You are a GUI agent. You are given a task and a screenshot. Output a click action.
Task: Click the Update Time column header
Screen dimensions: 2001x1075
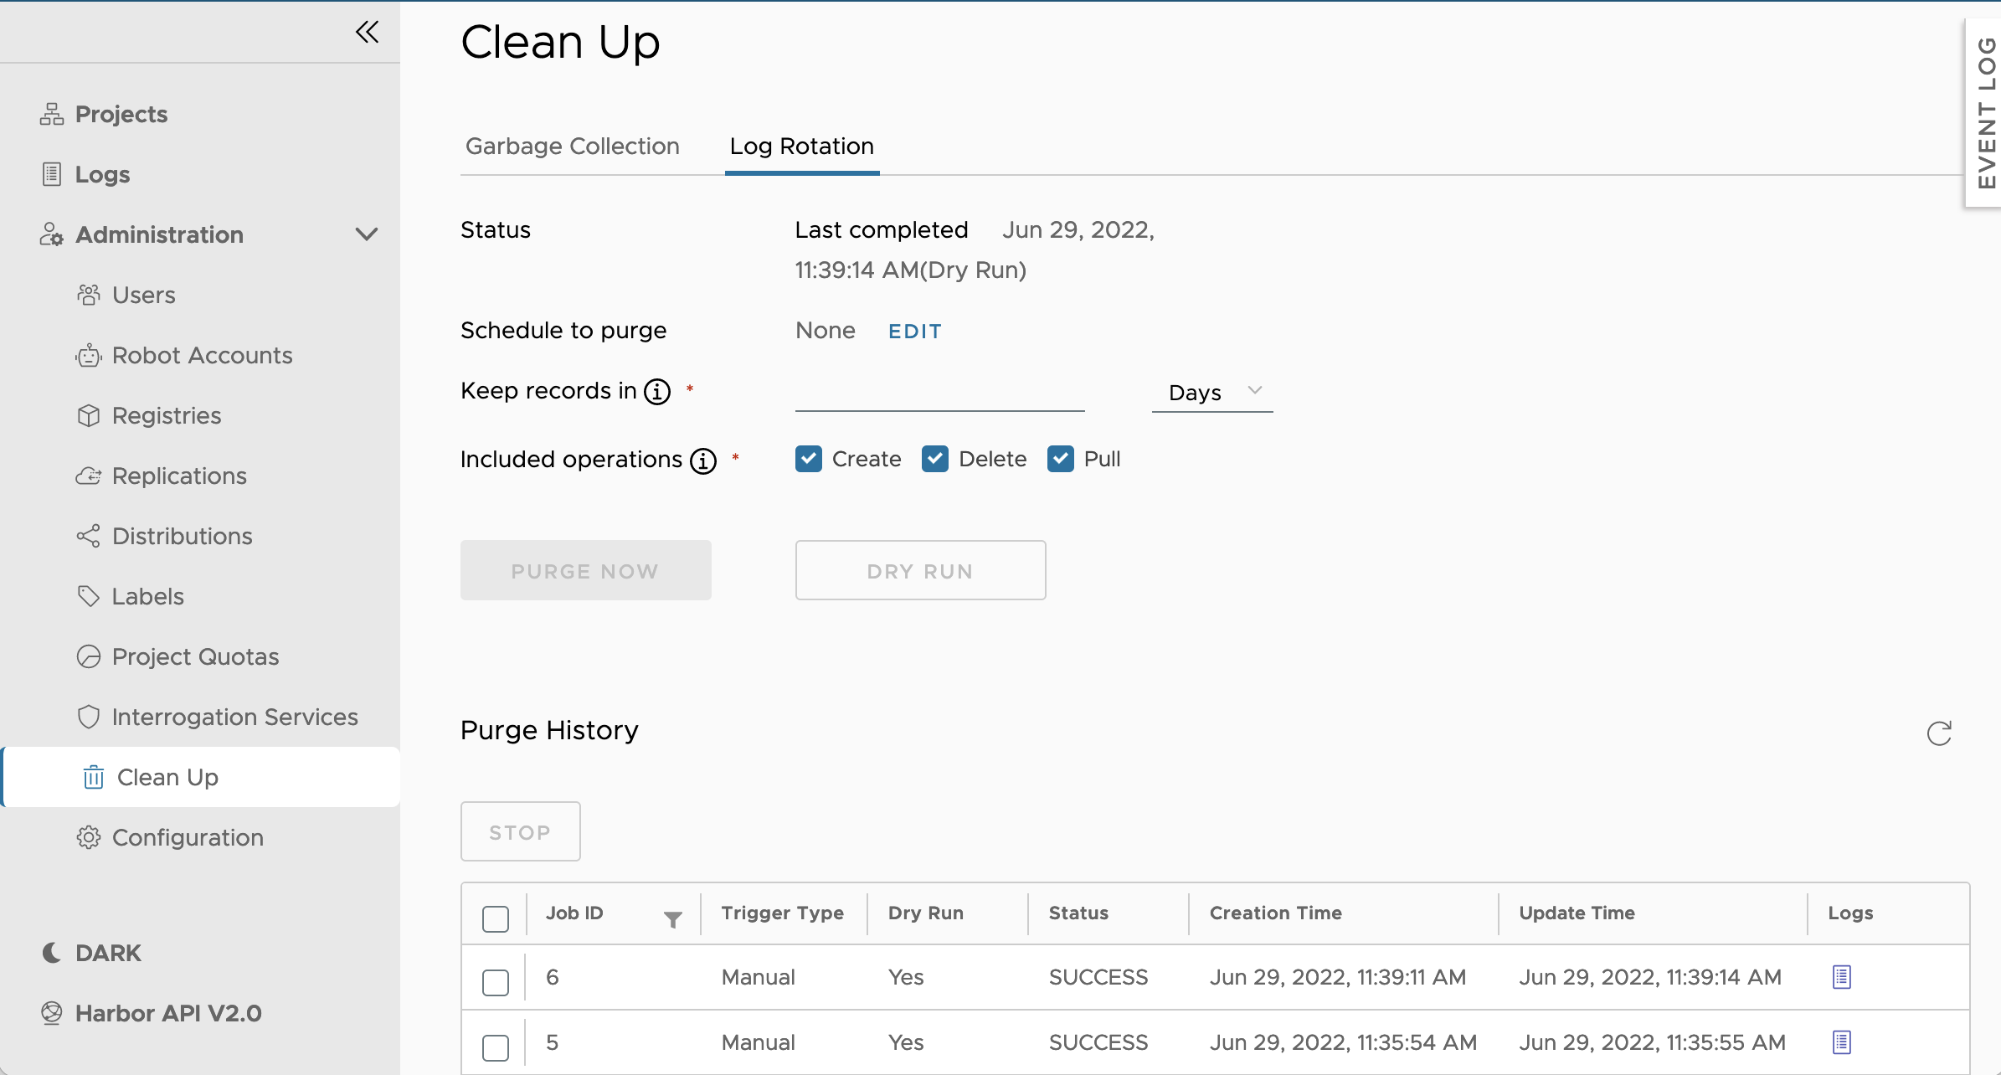(x=1577, y=913)
